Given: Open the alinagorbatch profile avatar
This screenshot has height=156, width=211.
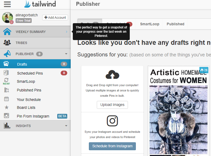Looking at the screenshot, I should click(x=8, y=17).
